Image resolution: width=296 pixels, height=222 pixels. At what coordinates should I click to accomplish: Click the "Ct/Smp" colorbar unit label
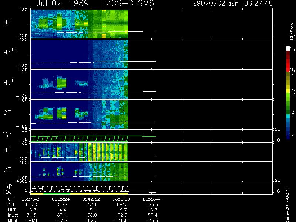pyautogui.click(x=292, y=31)
